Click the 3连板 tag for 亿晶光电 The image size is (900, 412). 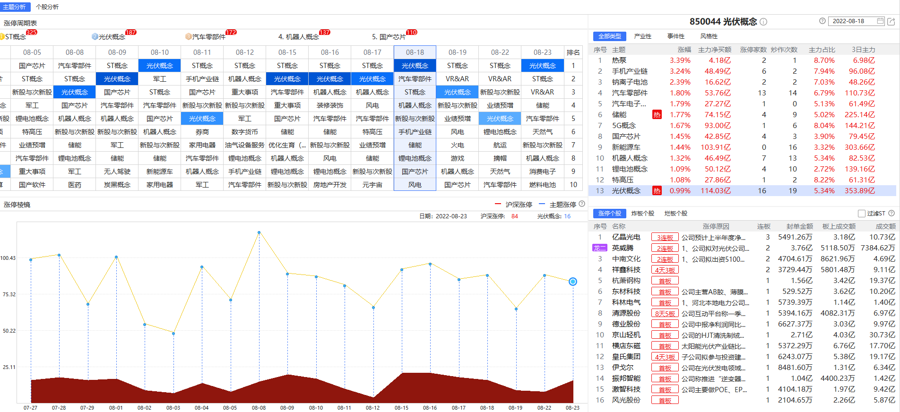tap(665, 237)
